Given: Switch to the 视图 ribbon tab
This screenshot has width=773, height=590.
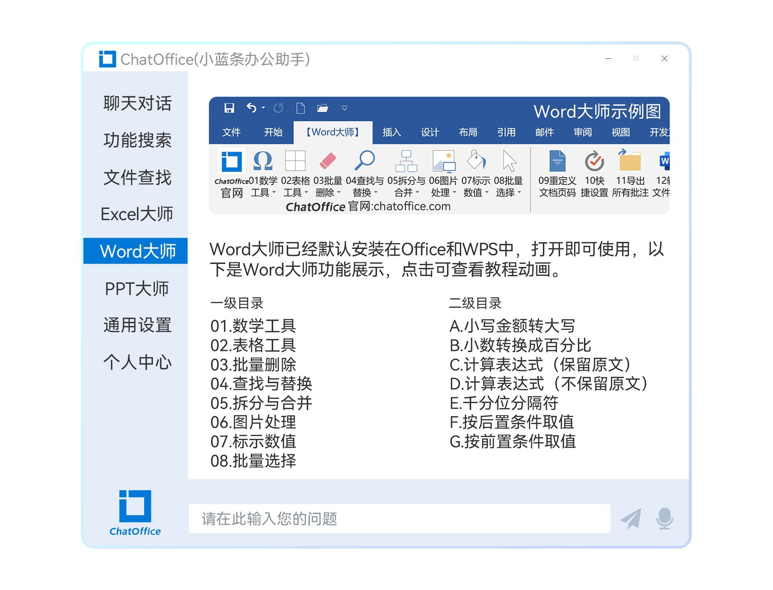Looking at the screenshot, I should point(620,132).
